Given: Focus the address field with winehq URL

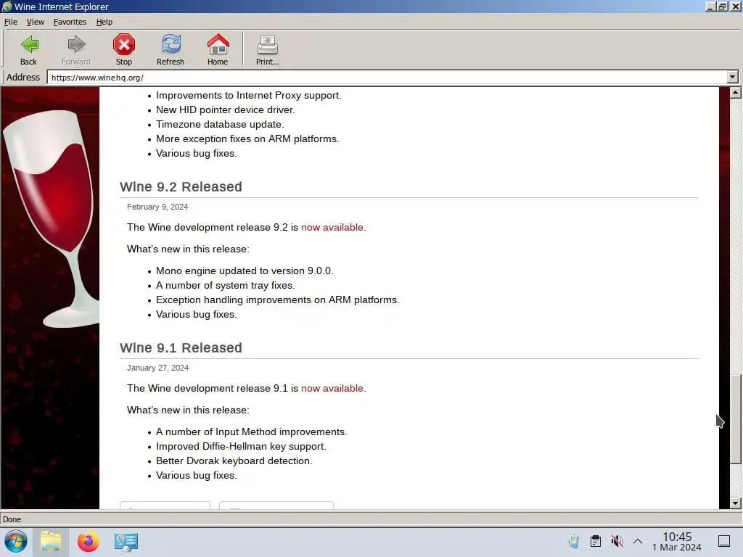Looking at the screenshot, I should click(x=387, y=77).
